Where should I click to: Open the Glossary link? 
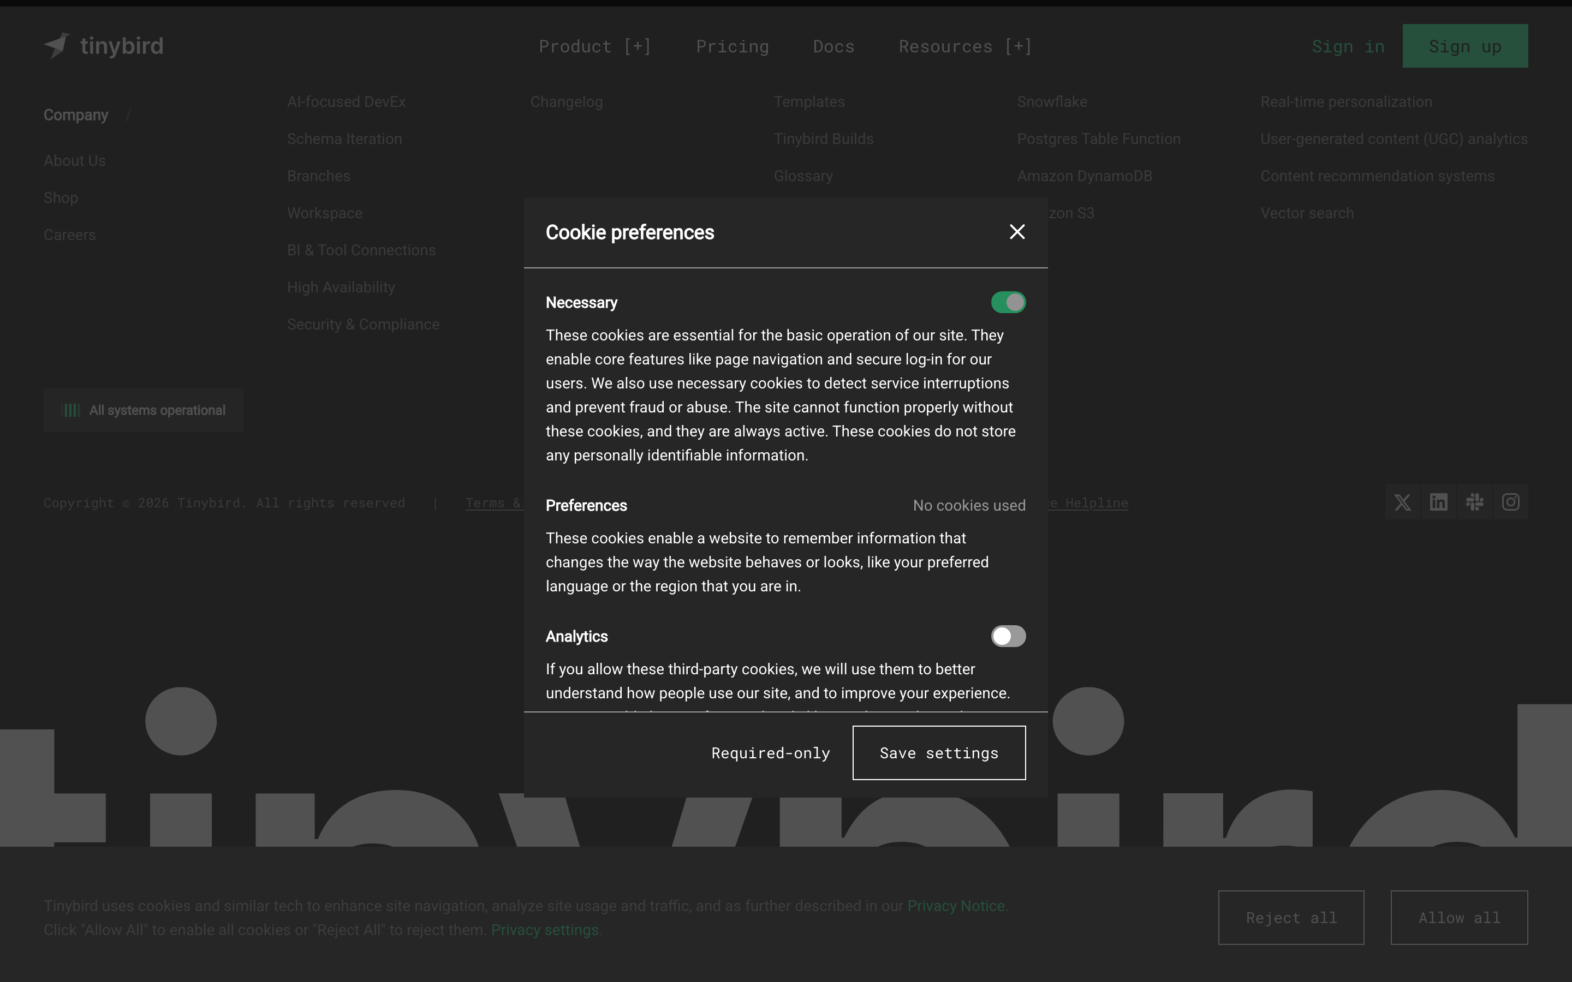click(x=803, y=176)
